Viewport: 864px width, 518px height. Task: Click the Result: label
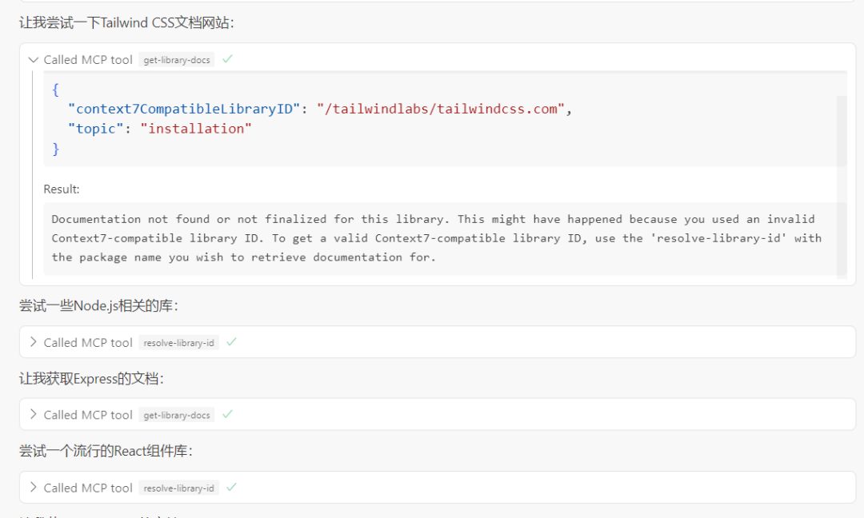pyautogui.click(x=61, y=189)
